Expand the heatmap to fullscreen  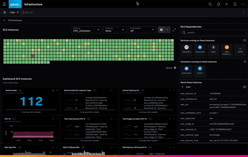(174, 30)
